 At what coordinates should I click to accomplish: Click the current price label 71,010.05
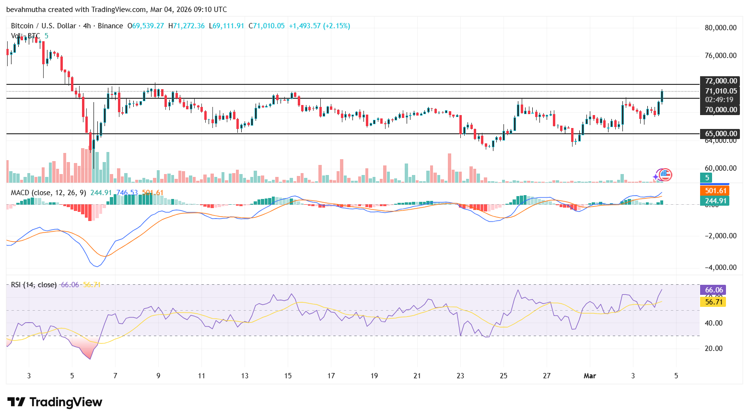(720, 91)
